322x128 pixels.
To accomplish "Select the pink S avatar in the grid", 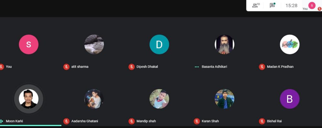I will tap(29, 44).
